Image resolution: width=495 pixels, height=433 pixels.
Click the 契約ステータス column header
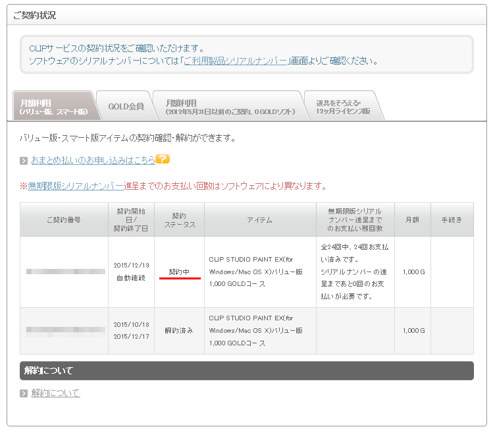pos(179,219)
